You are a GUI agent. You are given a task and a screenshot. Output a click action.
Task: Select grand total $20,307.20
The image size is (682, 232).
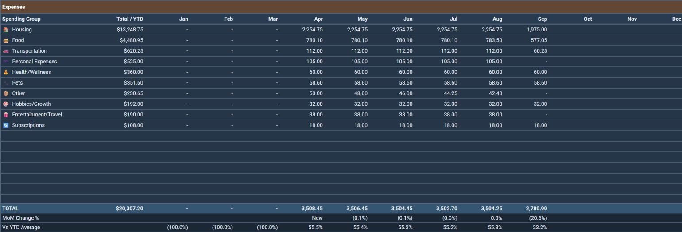130,208
